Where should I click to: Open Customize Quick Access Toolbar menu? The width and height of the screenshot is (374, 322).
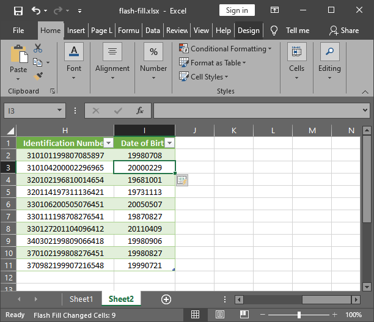click(x=79, y=11)
